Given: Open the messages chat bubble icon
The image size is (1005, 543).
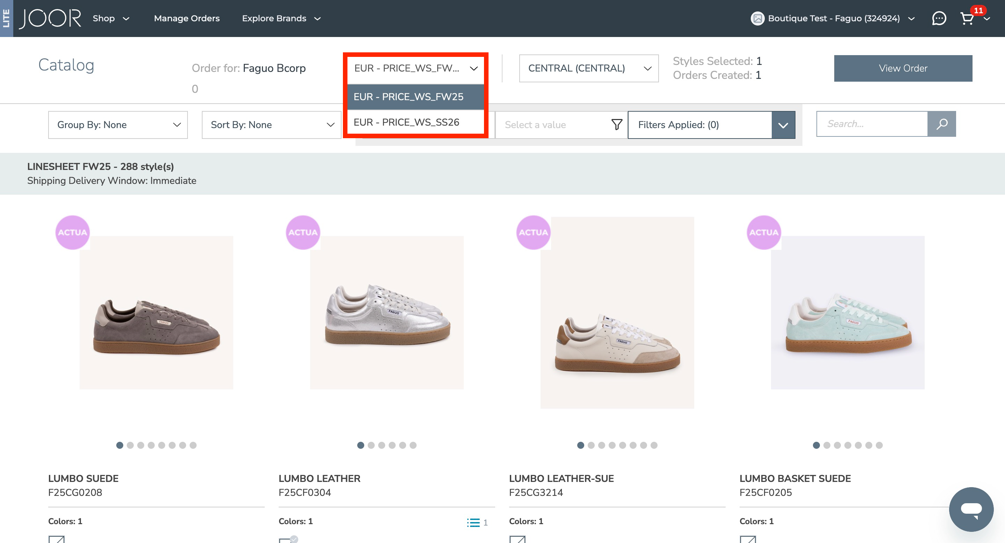Looking at the screenshot, I should click(x=939, y=18).
